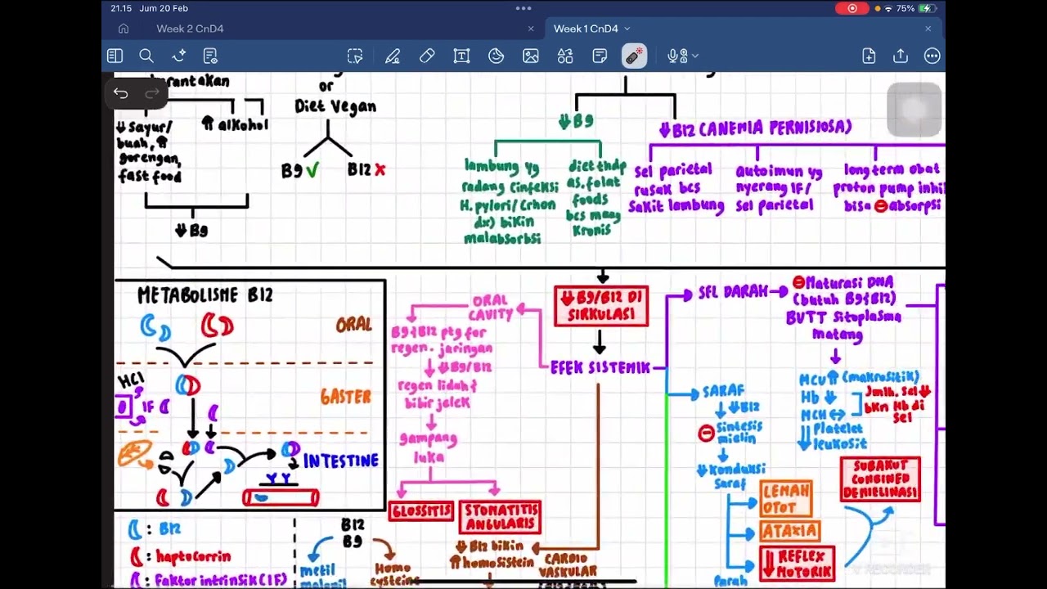Click the 'Diet Vegan' text

coord(335,106)
